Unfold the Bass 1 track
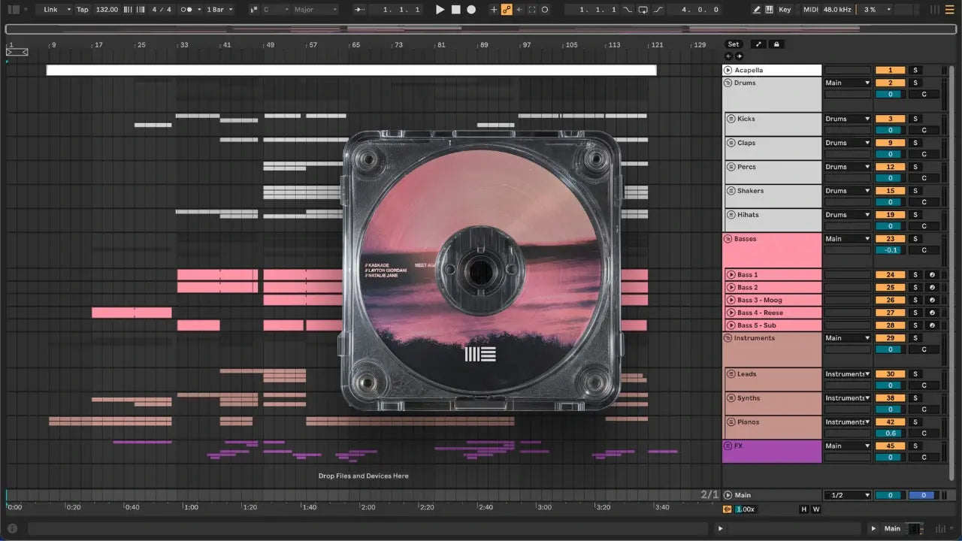This screenshot has width=962, height=541. [x=731, y=275]
